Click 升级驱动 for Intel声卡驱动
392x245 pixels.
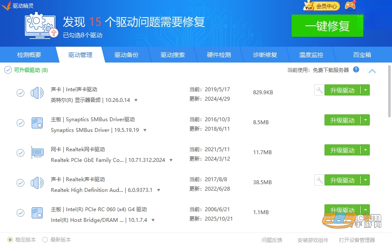pyautogui.click(x=342, y=90)
